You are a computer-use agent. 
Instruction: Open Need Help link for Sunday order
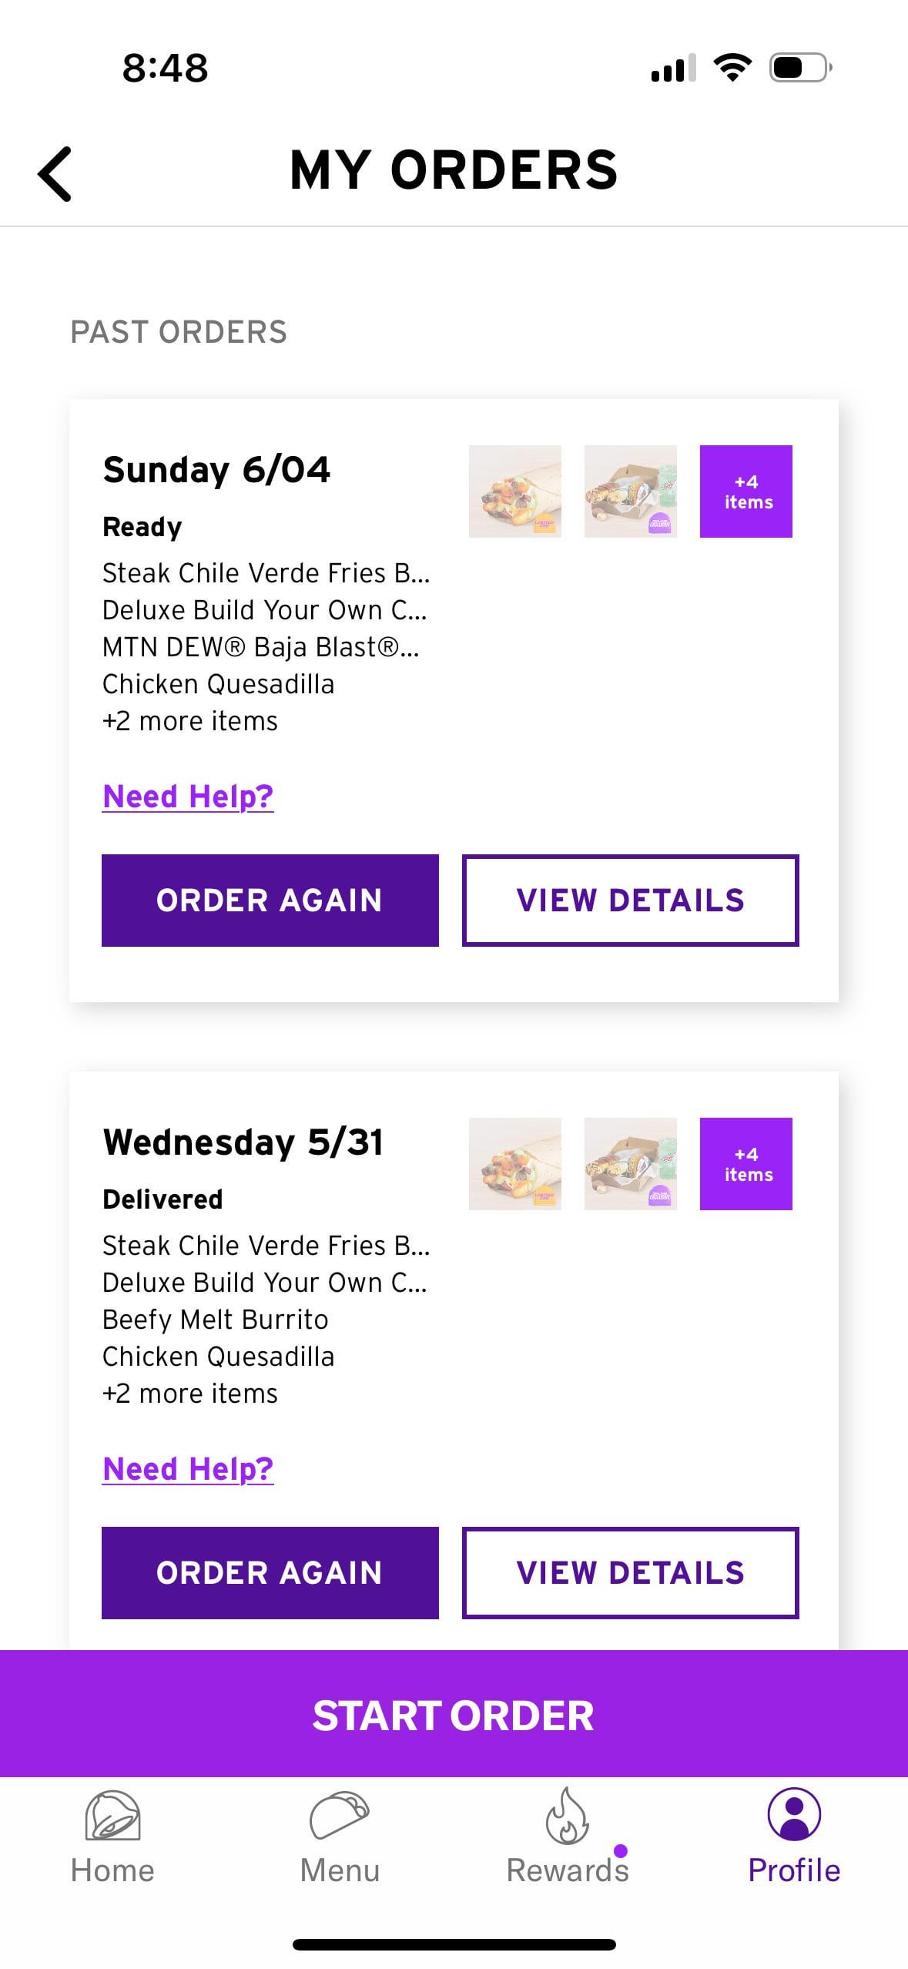(x=188, y=797)
